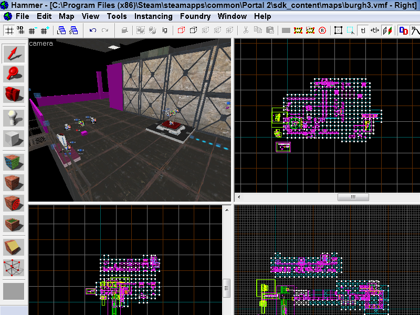420x315 pixels.
Task: Activate the Clipping tool
Action: coord(14,247)
